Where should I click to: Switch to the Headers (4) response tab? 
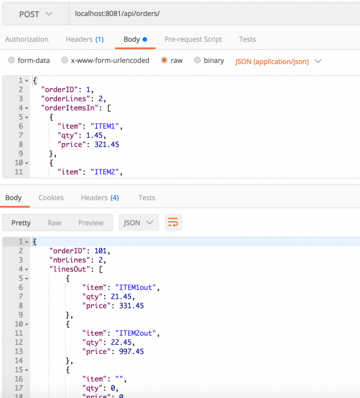99,198
